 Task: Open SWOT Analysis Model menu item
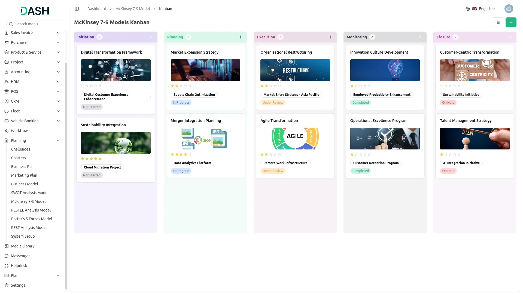tap(30, 193)
